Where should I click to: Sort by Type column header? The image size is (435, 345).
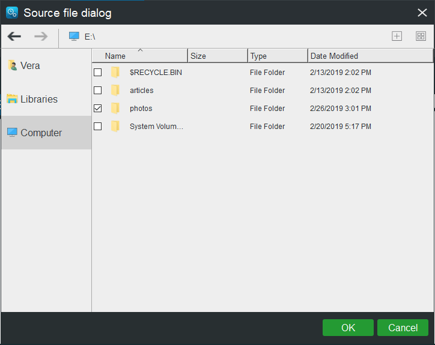278,56
